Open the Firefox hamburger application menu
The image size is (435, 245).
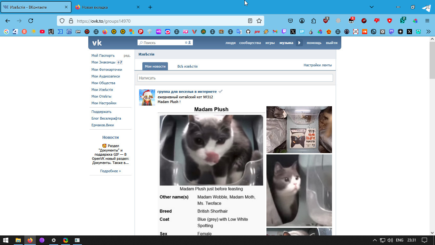[427, 21]
